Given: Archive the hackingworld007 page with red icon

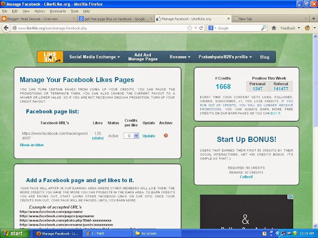Looking at the screenshot, I should (165, 135).
